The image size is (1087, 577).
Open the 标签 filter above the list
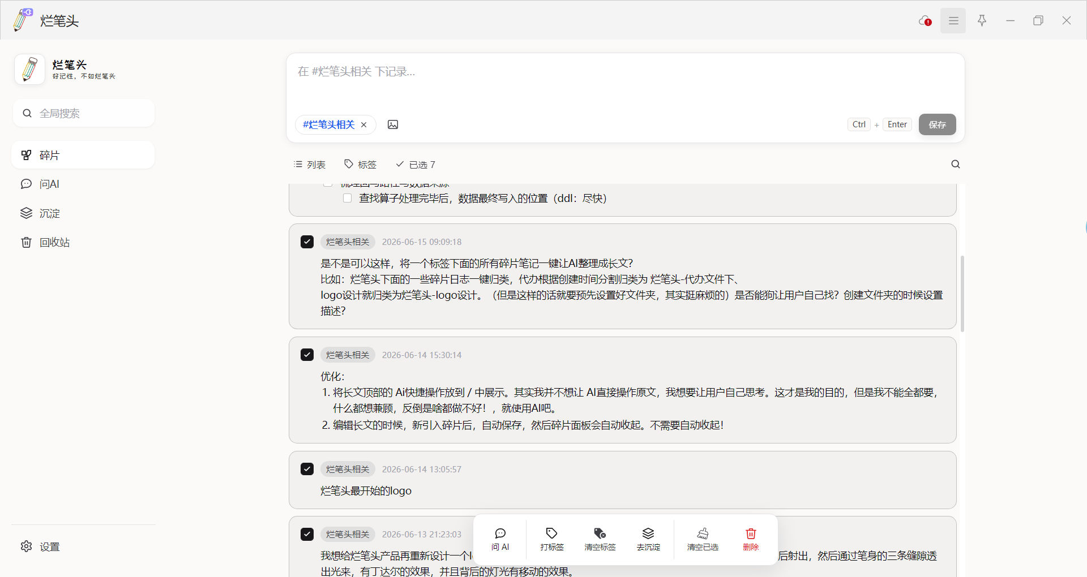click(x=360, y=165)
